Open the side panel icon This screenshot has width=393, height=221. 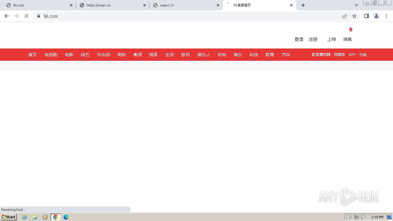coord(367,16)
